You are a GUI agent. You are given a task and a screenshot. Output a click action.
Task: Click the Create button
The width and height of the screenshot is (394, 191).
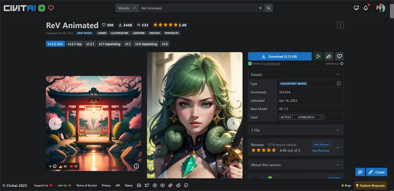point(376,172)
